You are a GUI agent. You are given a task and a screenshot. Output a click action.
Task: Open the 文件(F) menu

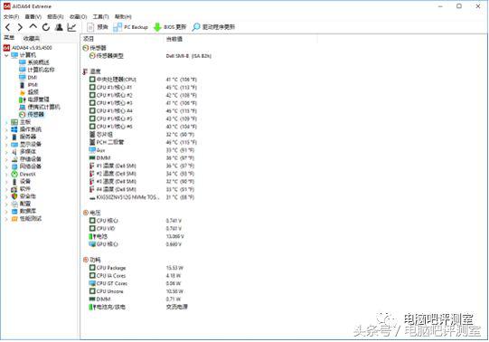11,16
